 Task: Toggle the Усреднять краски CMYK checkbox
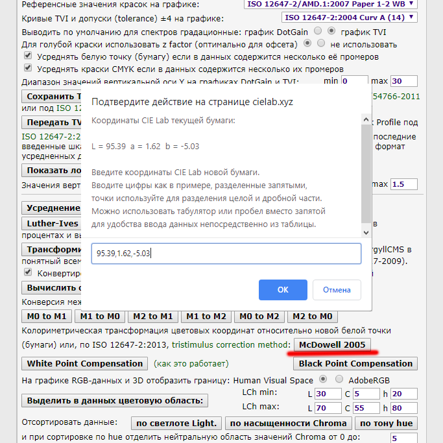coord(28,68)
